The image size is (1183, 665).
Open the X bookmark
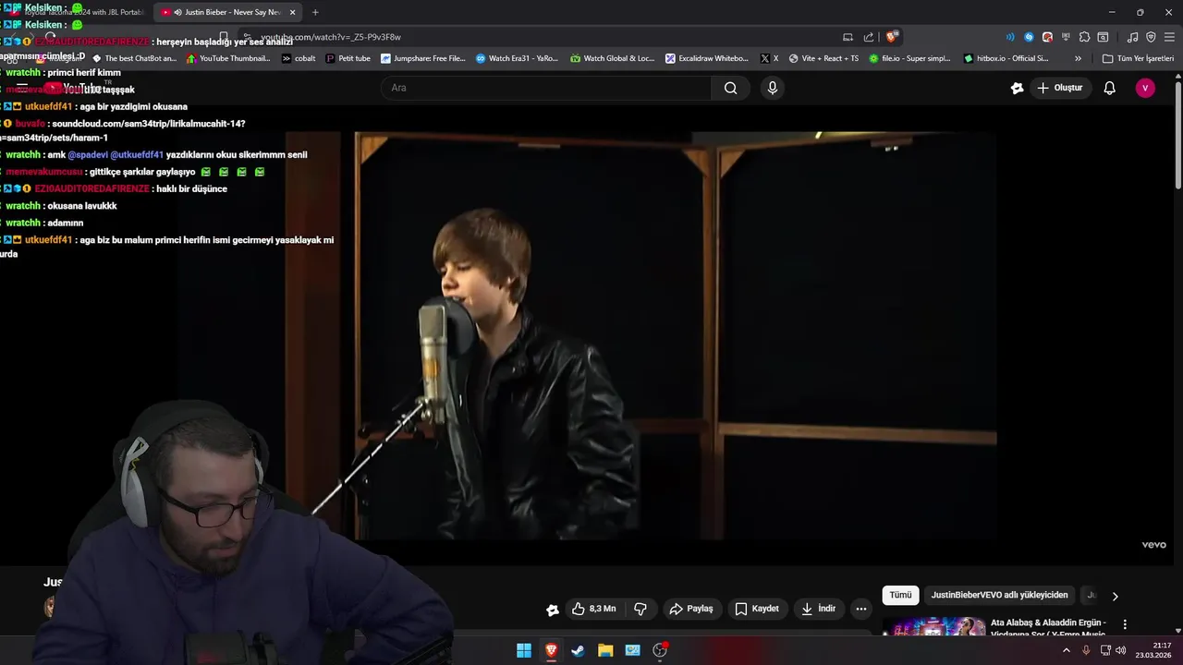(x=769, y=58)
